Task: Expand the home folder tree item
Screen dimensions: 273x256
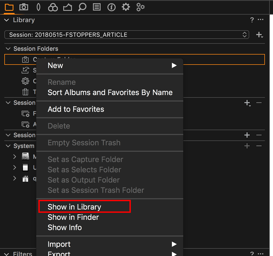Action: tap(15, 178)
